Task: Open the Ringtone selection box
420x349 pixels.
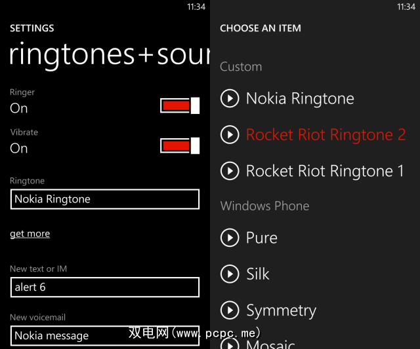Action: 104,199
